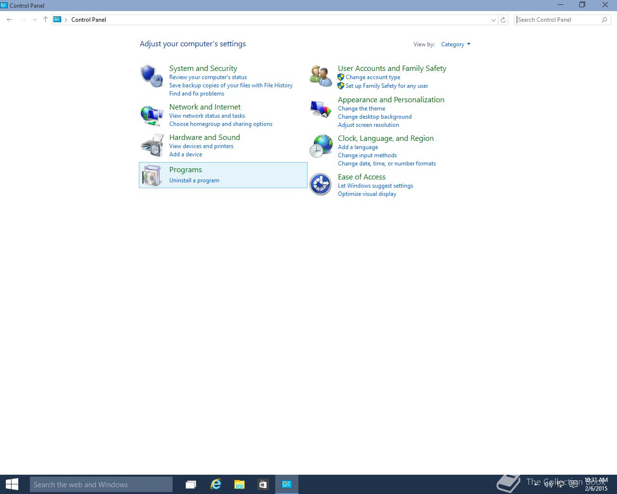The image size is (617, 494).
Task: Click Change date, time, or number formats
Action: pos(387,164)
